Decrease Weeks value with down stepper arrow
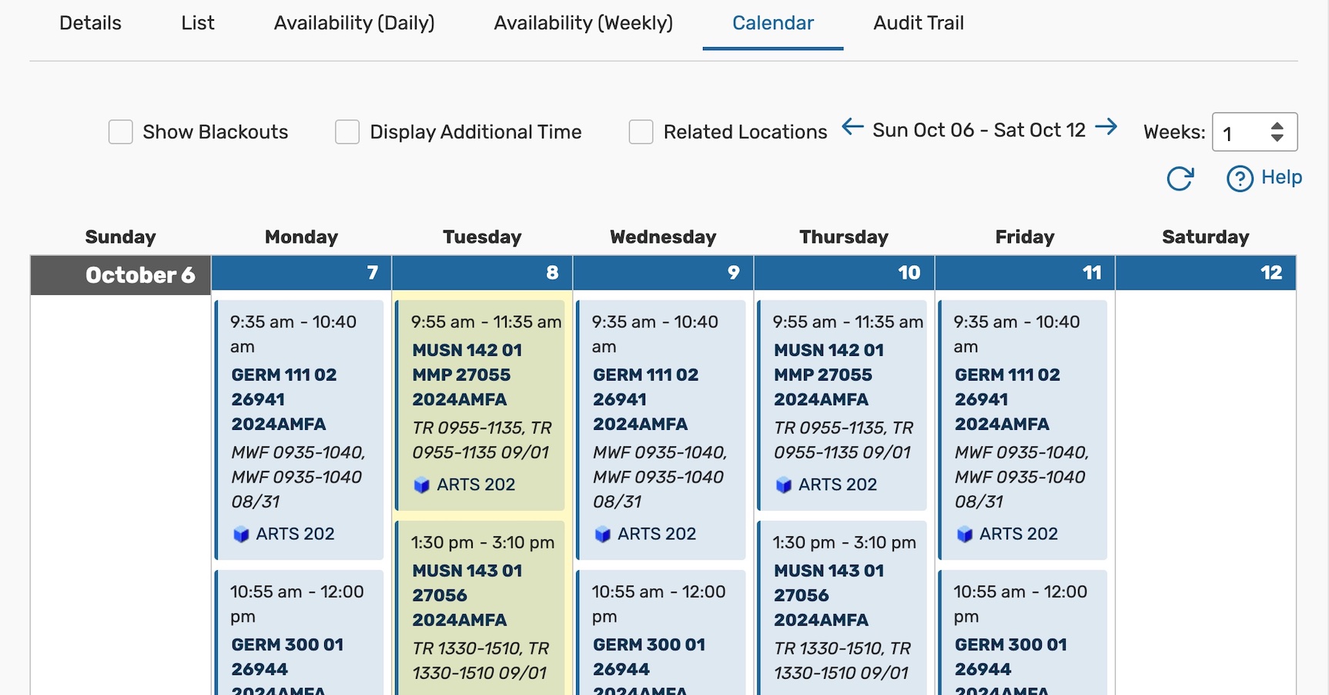The height and width of the screenshot is (695, 1329). [x=1277, y=138]
